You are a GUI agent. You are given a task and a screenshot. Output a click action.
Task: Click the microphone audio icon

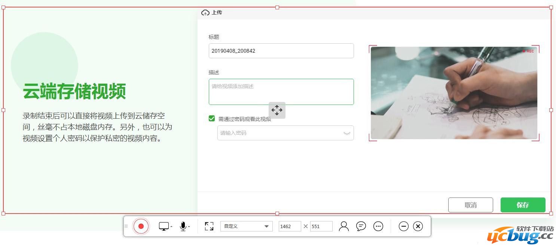click(183, 226)
